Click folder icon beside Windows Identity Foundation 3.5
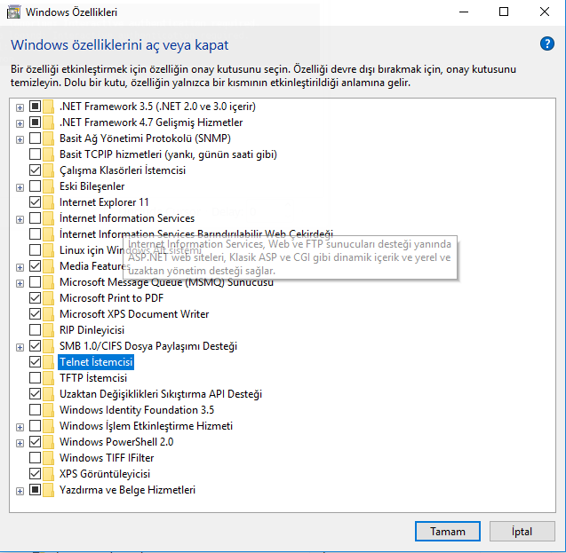Viewport: 566px width, 553px height. tap(48, 410)
